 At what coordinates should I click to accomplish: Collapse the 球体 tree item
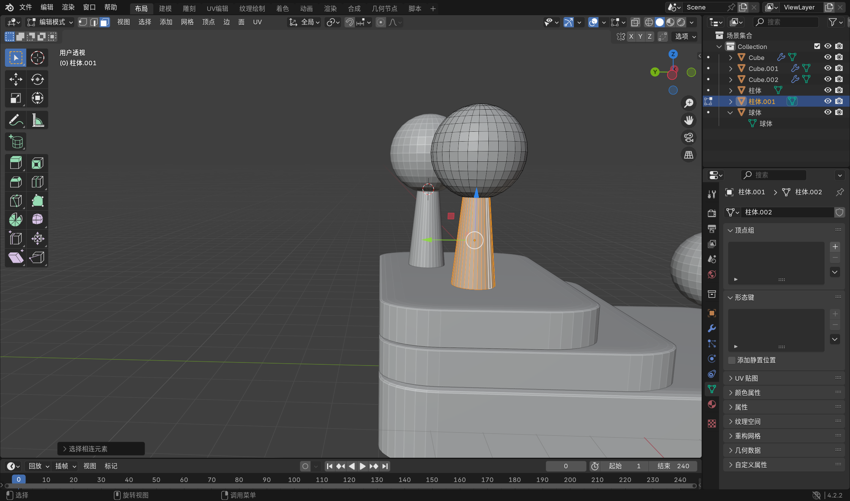(x=730, y=112)
